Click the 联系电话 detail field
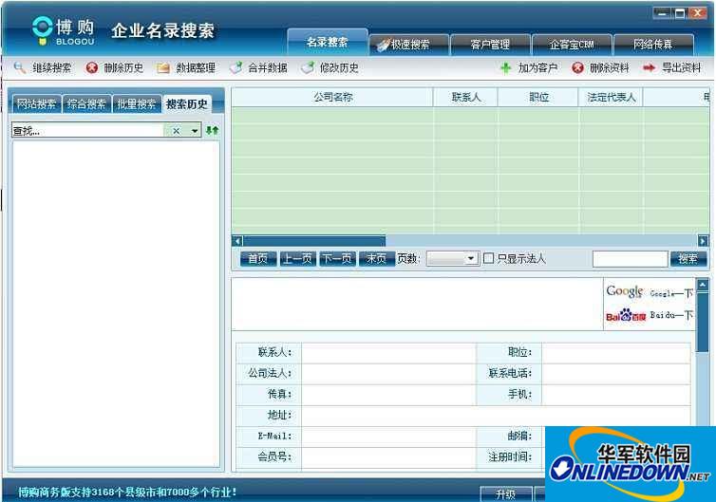 [616, 373]
